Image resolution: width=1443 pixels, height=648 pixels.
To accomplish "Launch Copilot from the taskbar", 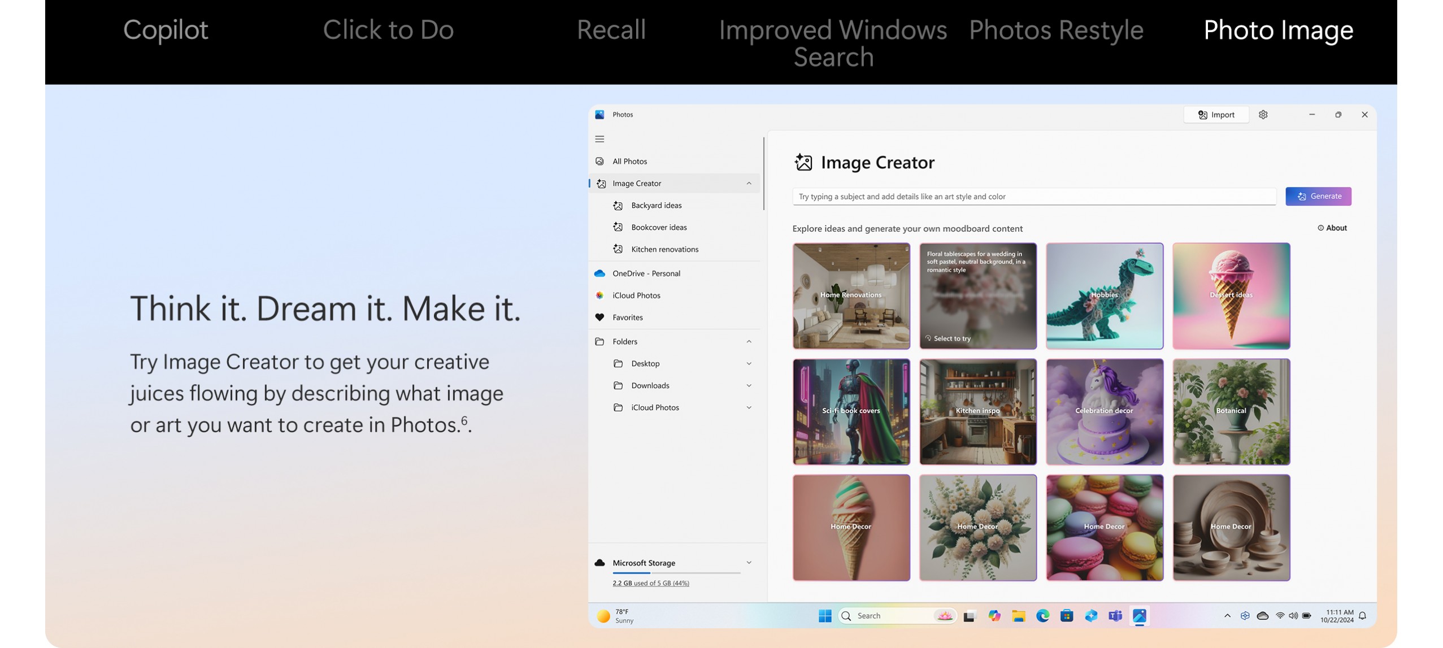I will click(x=994, y=616).
